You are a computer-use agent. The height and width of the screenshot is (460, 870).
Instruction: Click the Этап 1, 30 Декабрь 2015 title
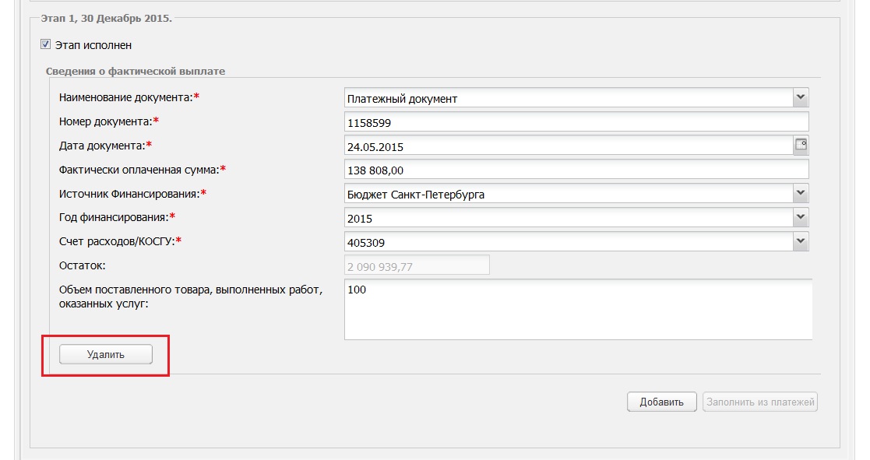[107, 18]
